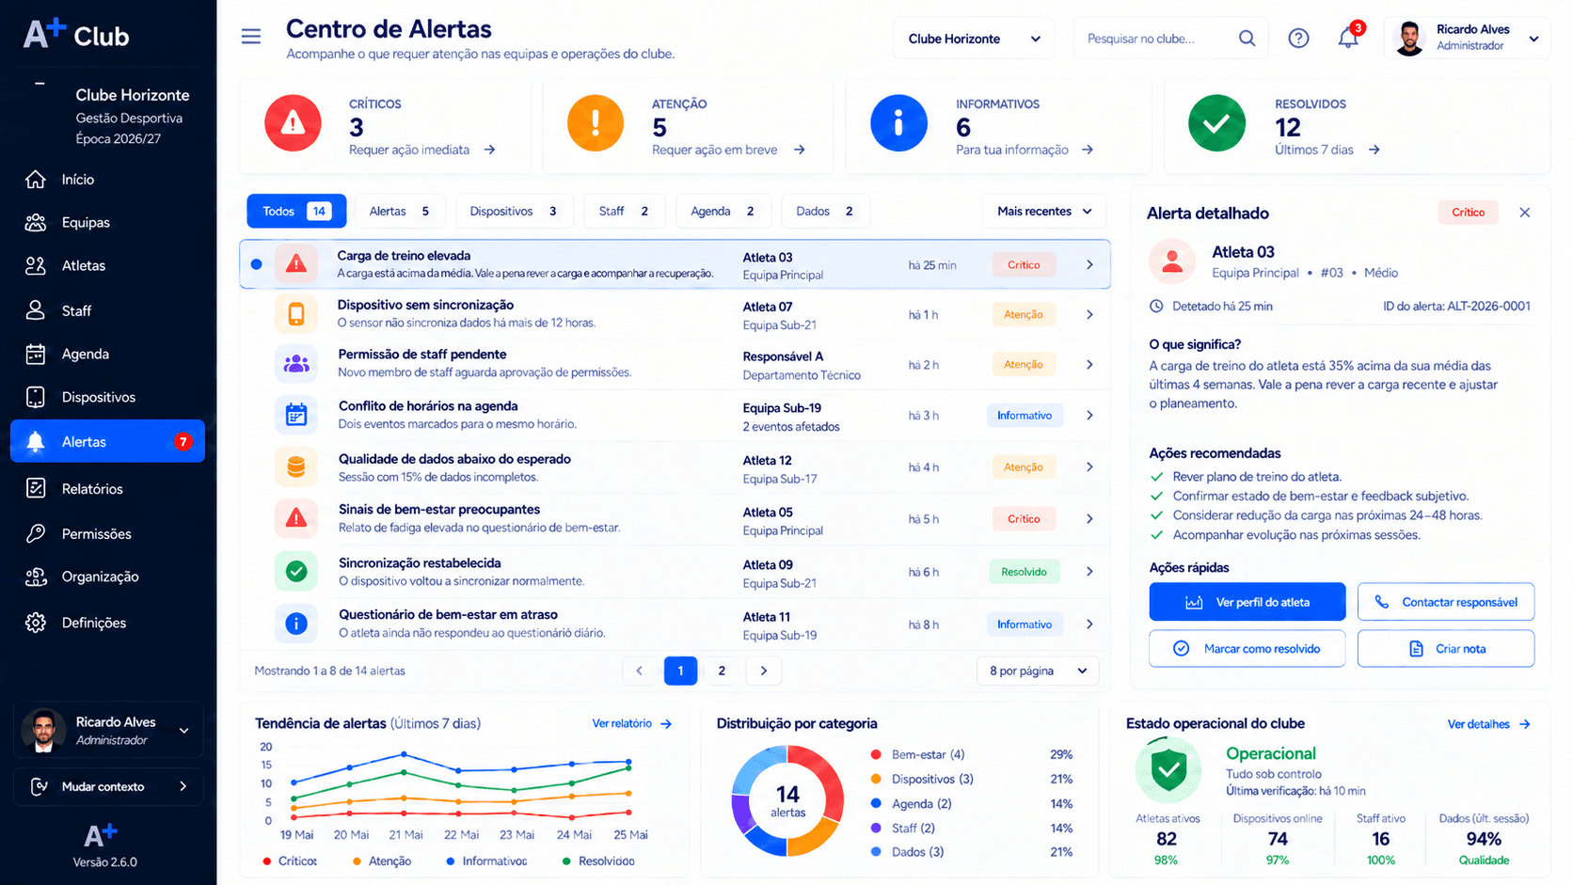Image resolution: width=1573 pixels, height=885 pixels.
Task: Click the Definições gear icon
Action: point(36,623)
